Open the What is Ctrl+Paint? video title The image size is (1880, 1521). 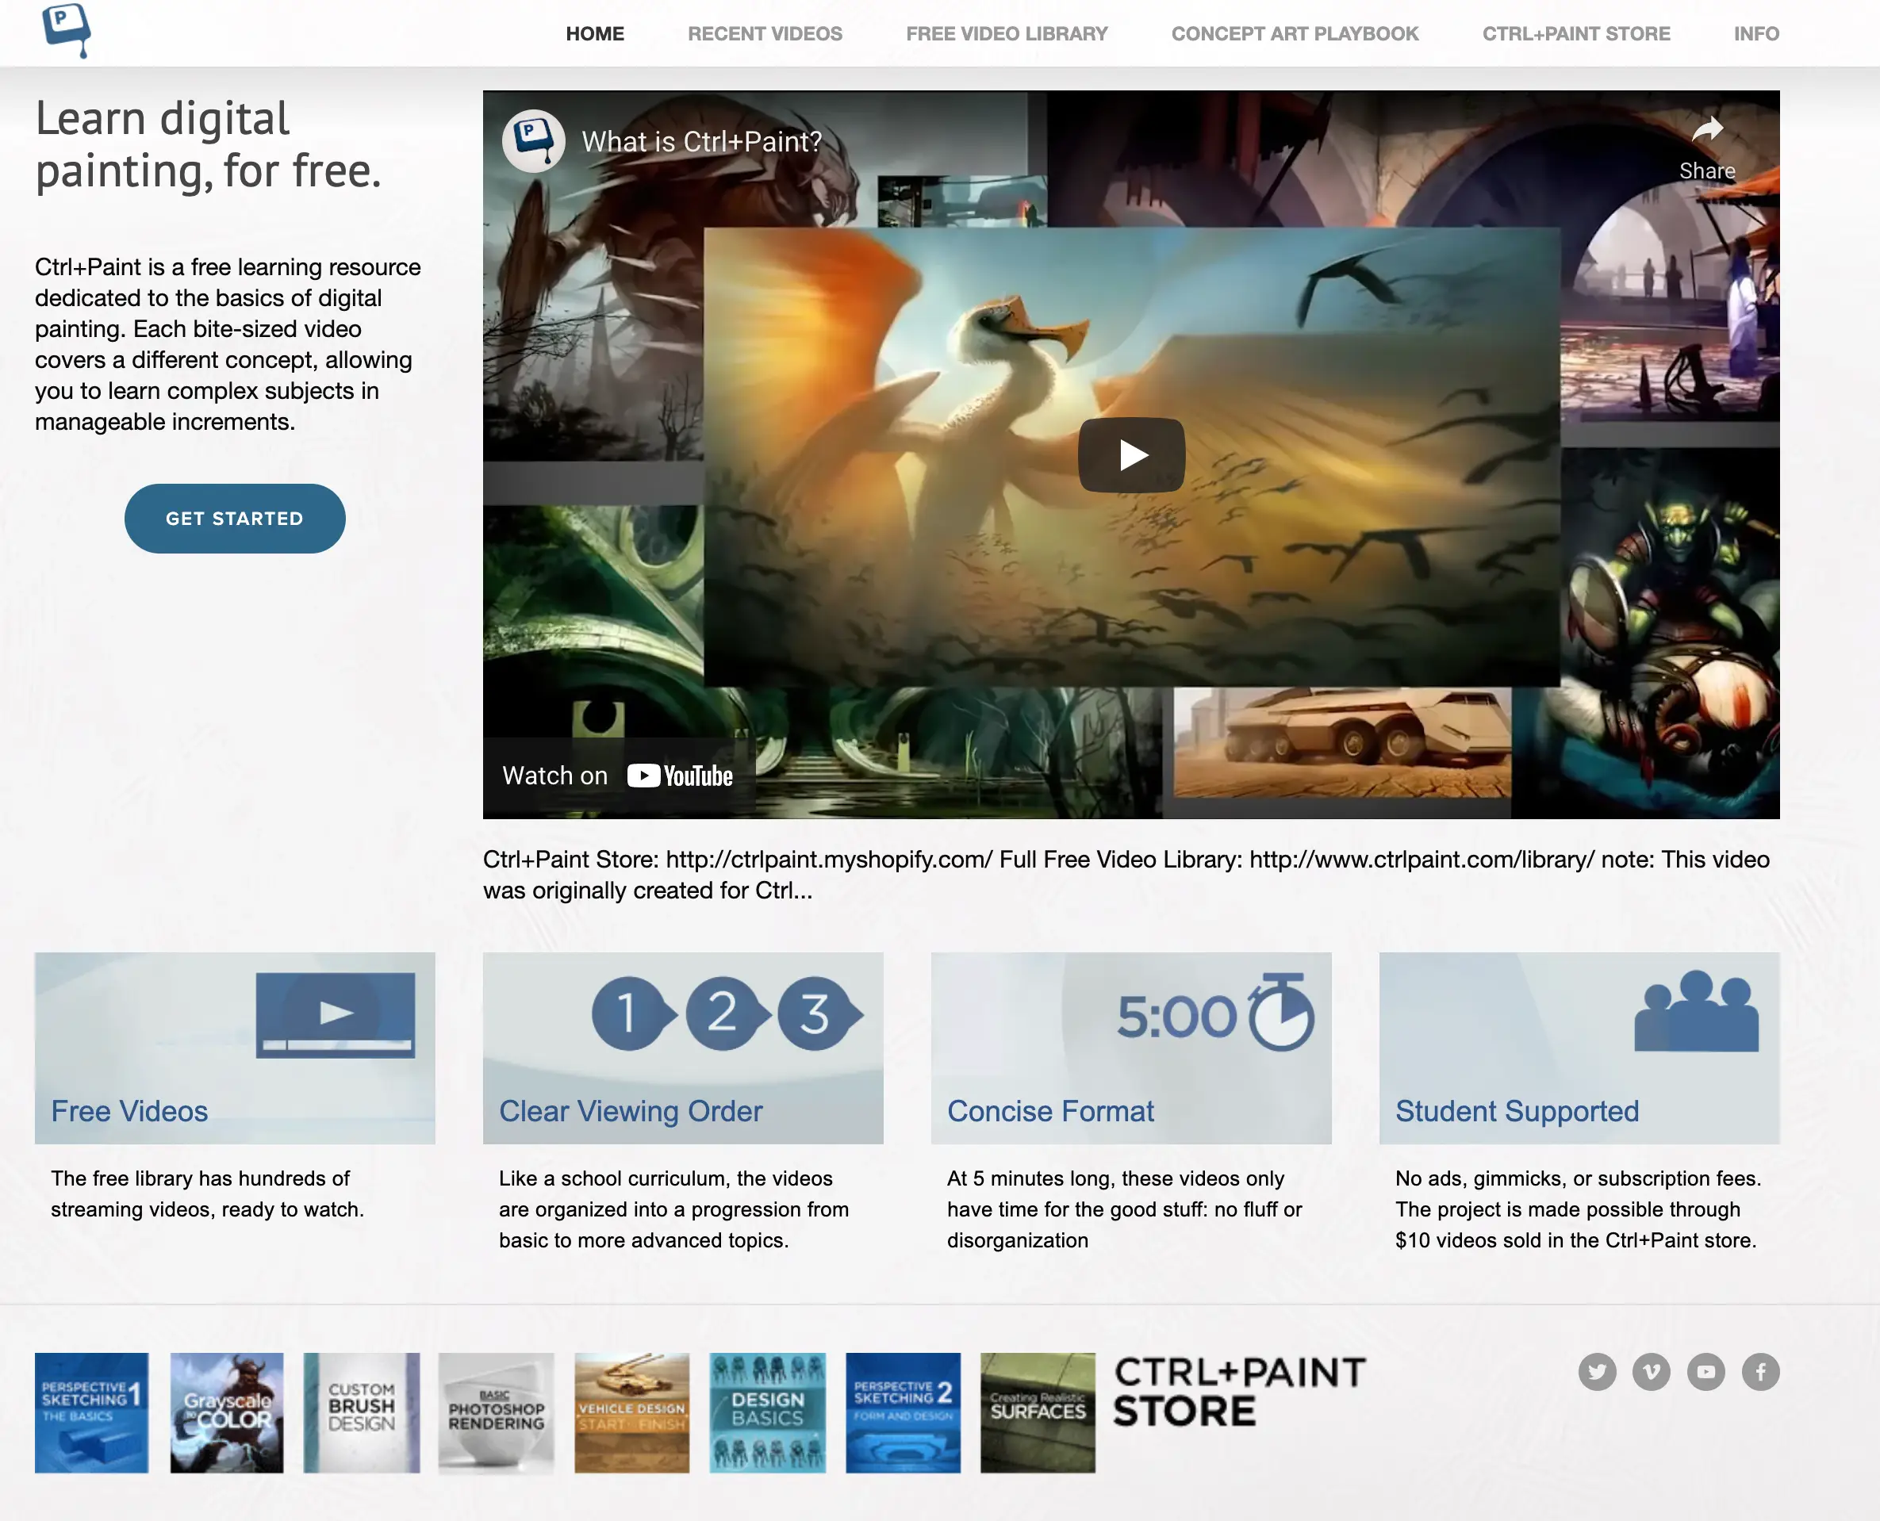point(701,141)
